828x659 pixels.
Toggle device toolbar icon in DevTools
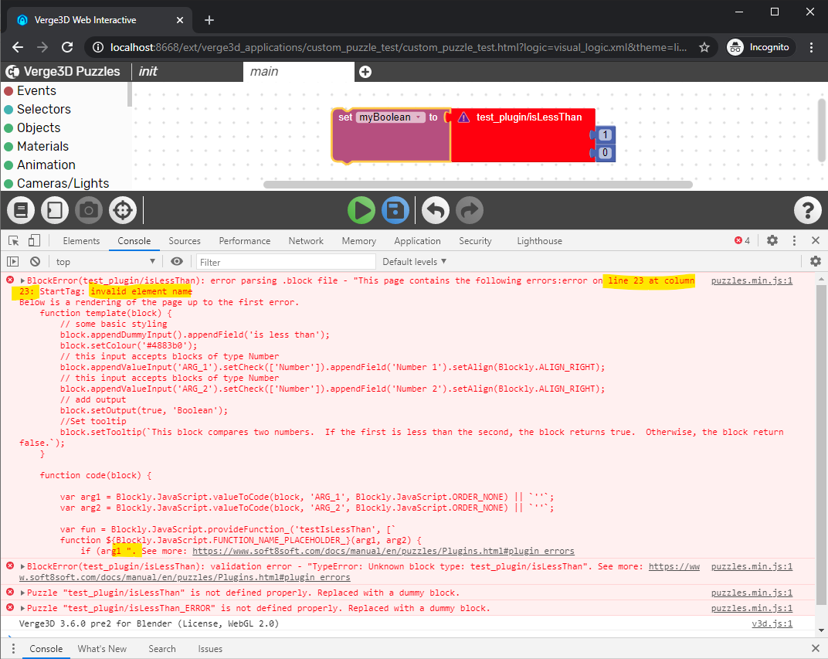[x=34, y=241]
